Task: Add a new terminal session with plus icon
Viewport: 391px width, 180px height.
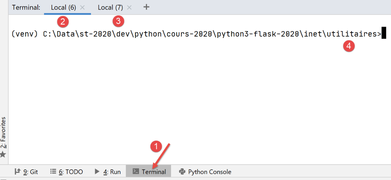Action: click(x=146, y=7)
